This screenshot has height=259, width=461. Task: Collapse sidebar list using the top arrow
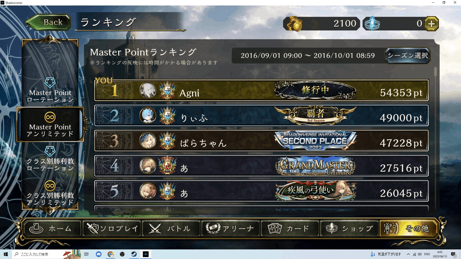pyautogui.click(x=50, y=38)
